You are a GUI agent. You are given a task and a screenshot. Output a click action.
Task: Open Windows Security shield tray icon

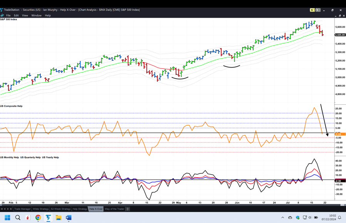click(298, 218)
